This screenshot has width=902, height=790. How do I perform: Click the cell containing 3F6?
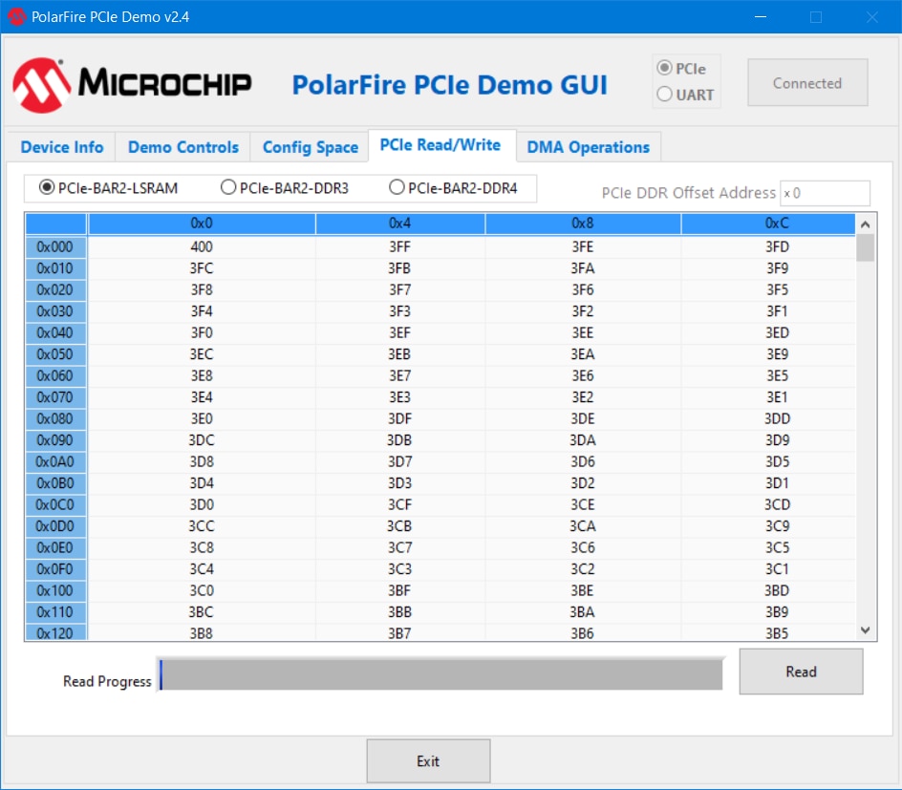(583, 289)
